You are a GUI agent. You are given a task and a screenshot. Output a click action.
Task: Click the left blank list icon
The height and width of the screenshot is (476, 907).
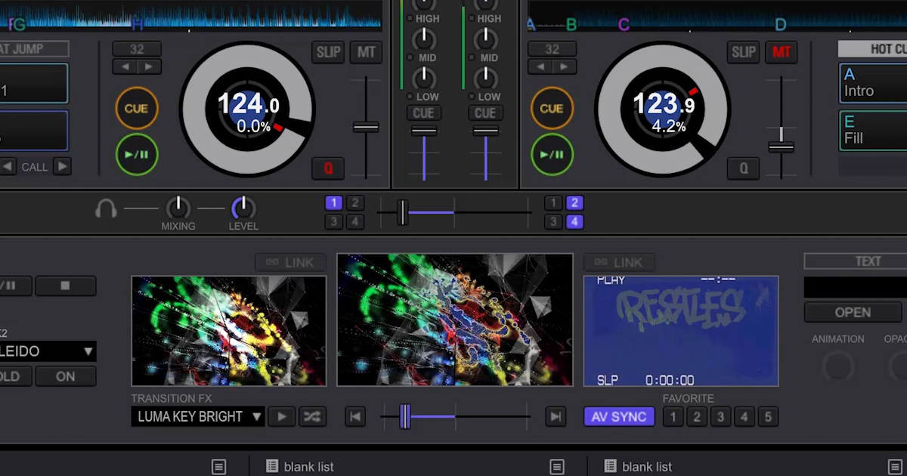tap(272, 467)
